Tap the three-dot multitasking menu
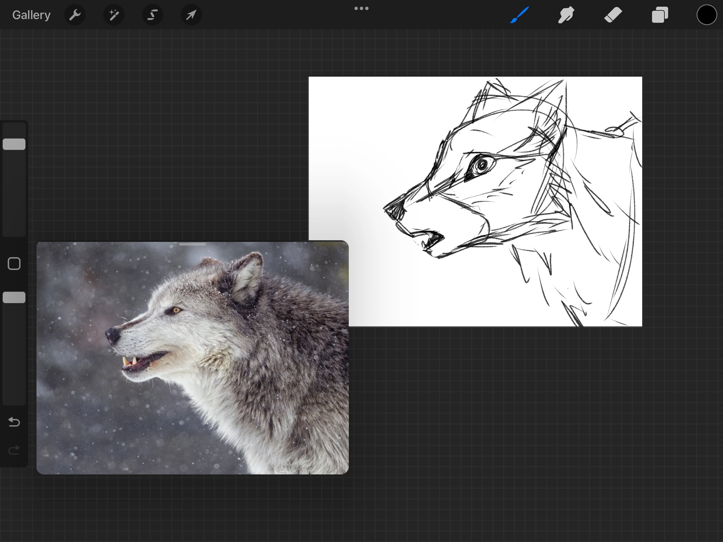 [361, 8]
